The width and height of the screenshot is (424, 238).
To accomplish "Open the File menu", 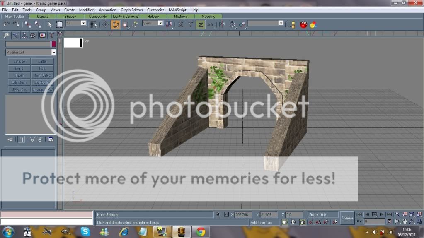I will 5,10.
